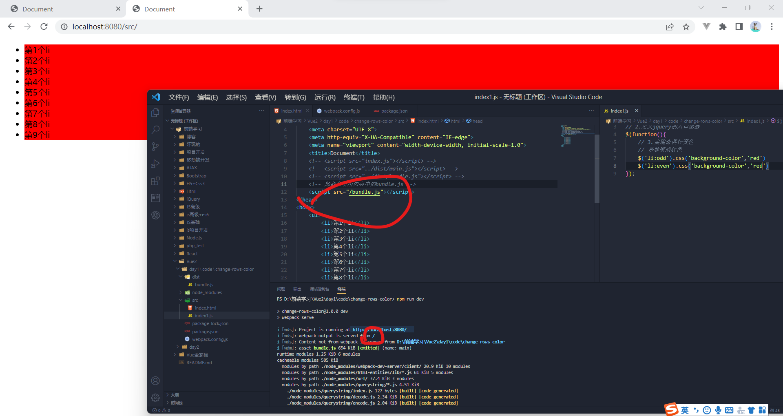Open the ChatGPT extension sidebar icon
This screenshot has height=416, width=783.
(155, 215)
